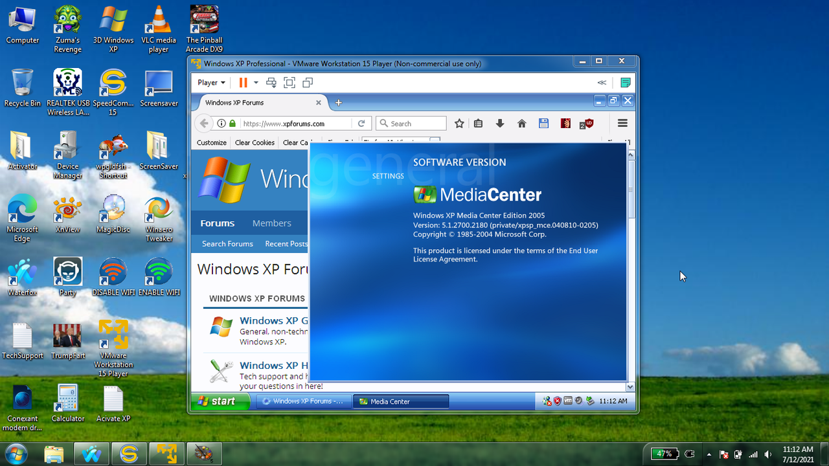Click VMware Tools tray icon in XP
Viewport: 829px width, 466px height.
click(x=568, y=401)
